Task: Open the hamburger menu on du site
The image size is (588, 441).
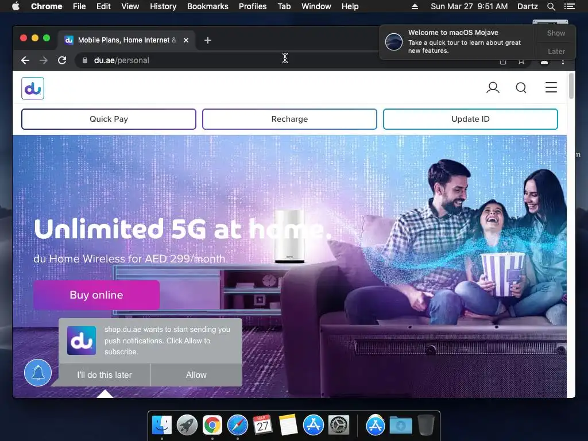Action: coord(551,87)
